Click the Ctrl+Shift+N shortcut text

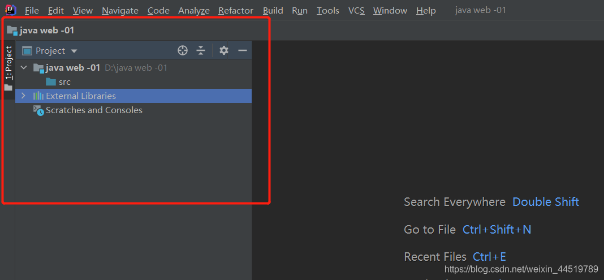(x=497, y=230)
